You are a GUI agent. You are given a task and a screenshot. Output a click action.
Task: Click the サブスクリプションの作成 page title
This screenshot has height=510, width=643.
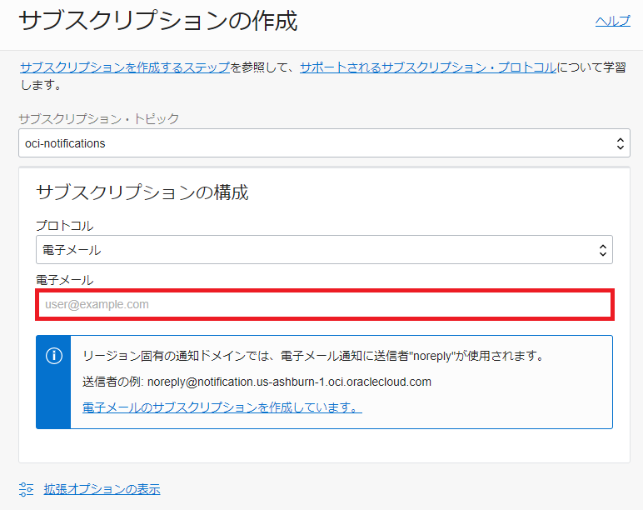tap(157, 22)
